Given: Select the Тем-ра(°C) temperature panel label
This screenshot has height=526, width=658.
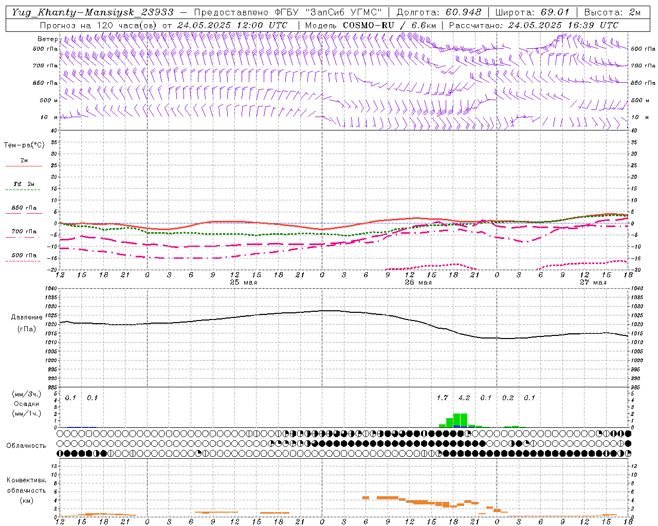Looking at the screenshot, I should [24, 145].
